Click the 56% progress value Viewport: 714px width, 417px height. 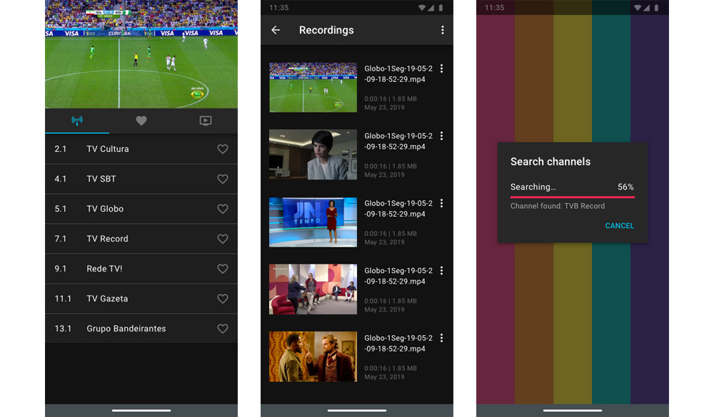tap(625, 187)
